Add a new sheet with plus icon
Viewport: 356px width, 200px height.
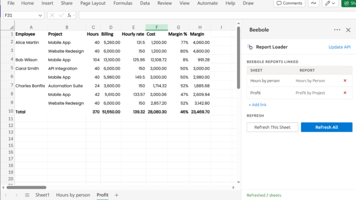pyautogui.click(x=116, y=195)
